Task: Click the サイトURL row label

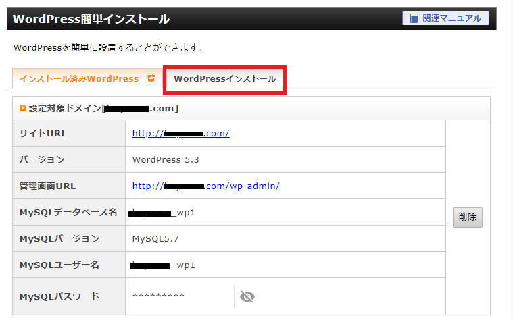Action: [x=43, y=134]
